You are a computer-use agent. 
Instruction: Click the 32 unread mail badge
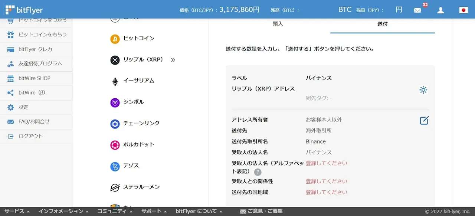pyautogui.click(x=425, y=5)
